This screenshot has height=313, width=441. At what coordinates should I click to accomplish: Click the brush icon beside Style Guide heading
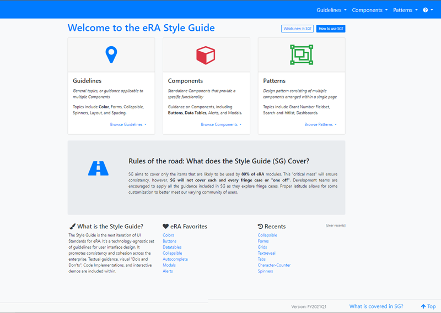(72, 226)
